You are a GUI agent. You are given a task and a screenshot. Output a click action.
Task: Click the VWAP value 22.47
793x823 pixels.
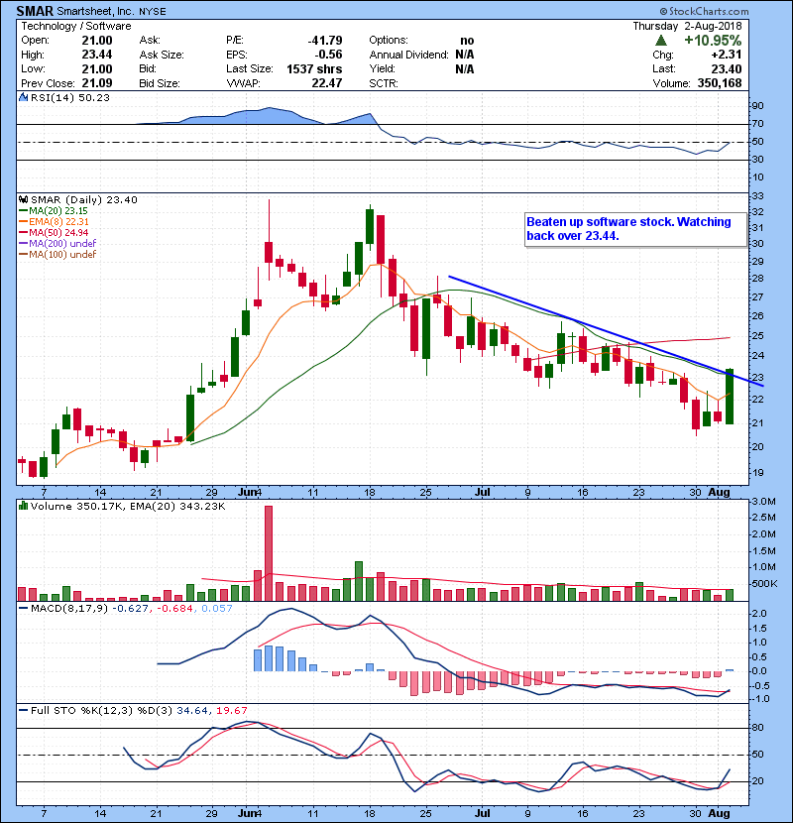[x=327, y=83]
